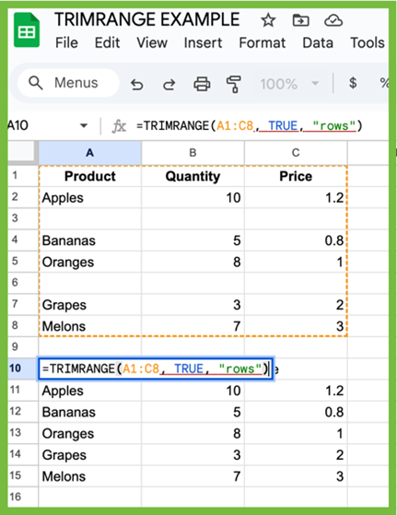Select Grapes cell in row 14
397x515 pixels.
(90, 455)
